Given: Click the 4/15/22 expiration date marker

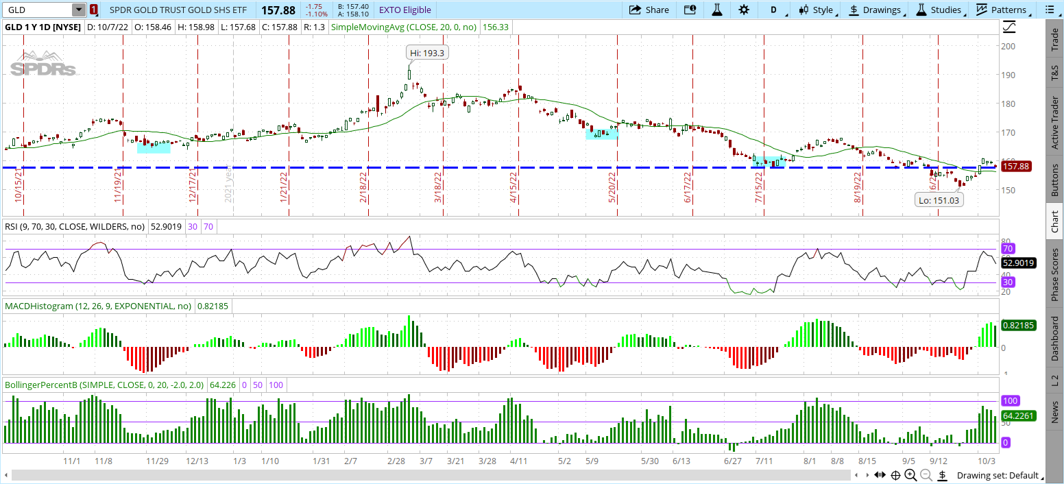Looking at the screenshot, I should click(x=514, y=188).
